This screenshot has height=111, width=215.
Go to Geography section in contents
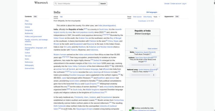(x=29, y=30)
